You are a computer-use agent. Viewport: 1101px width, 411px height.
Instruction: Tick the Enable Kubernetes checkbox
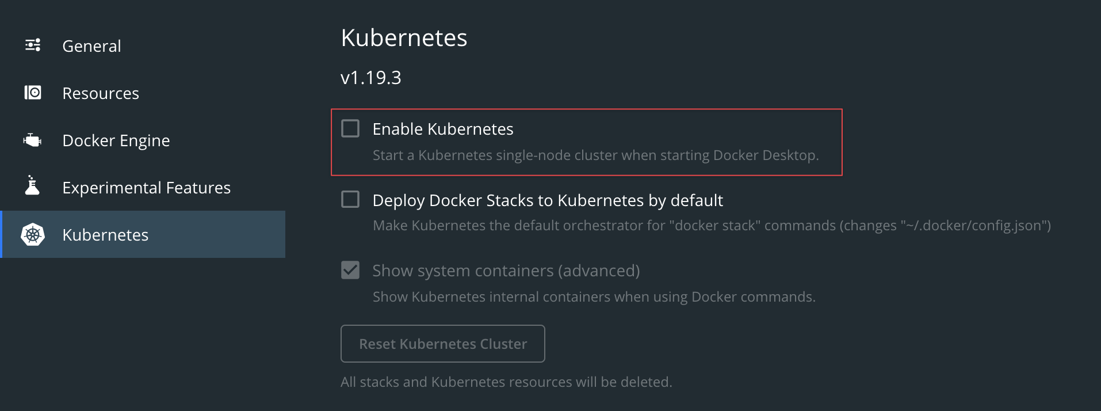coord(350,128)
